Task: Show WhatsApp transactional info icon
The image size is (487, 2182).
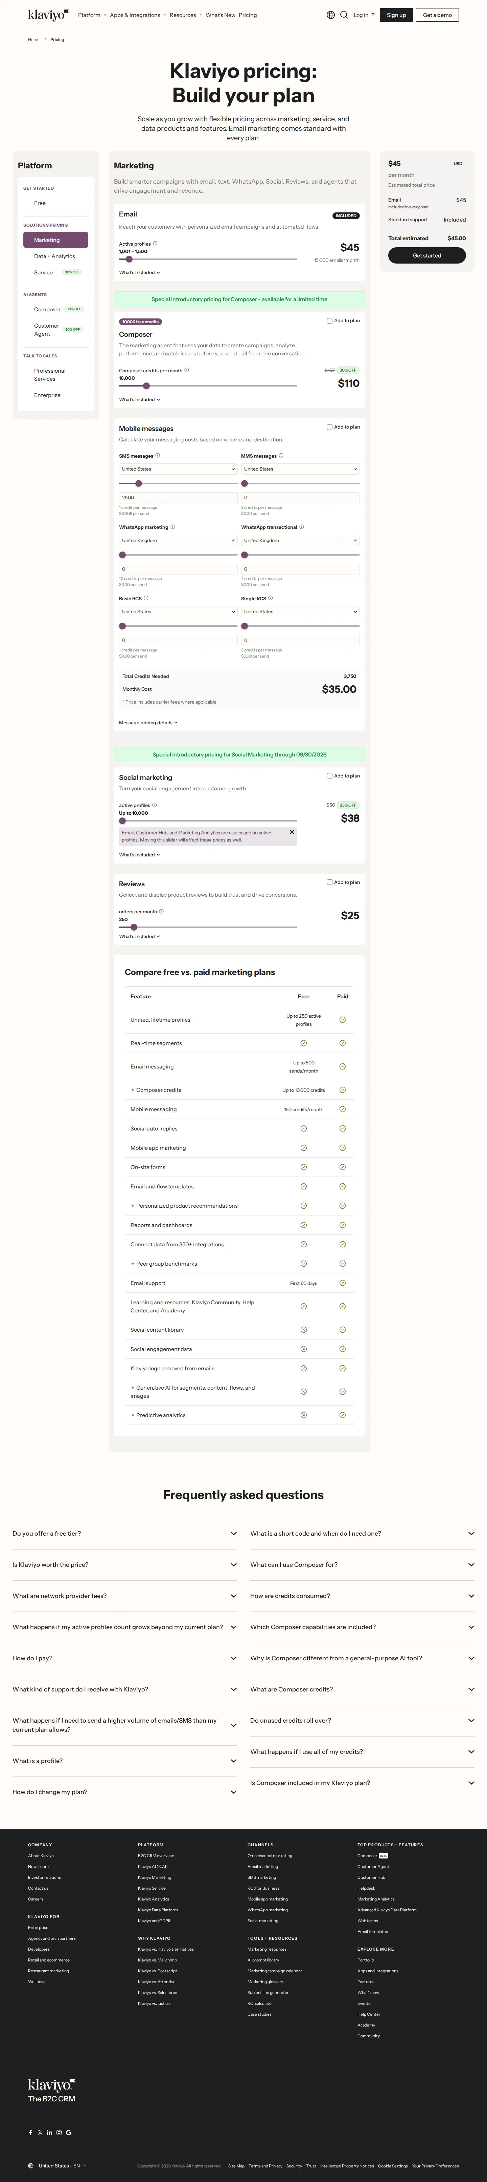Action: 302,527
